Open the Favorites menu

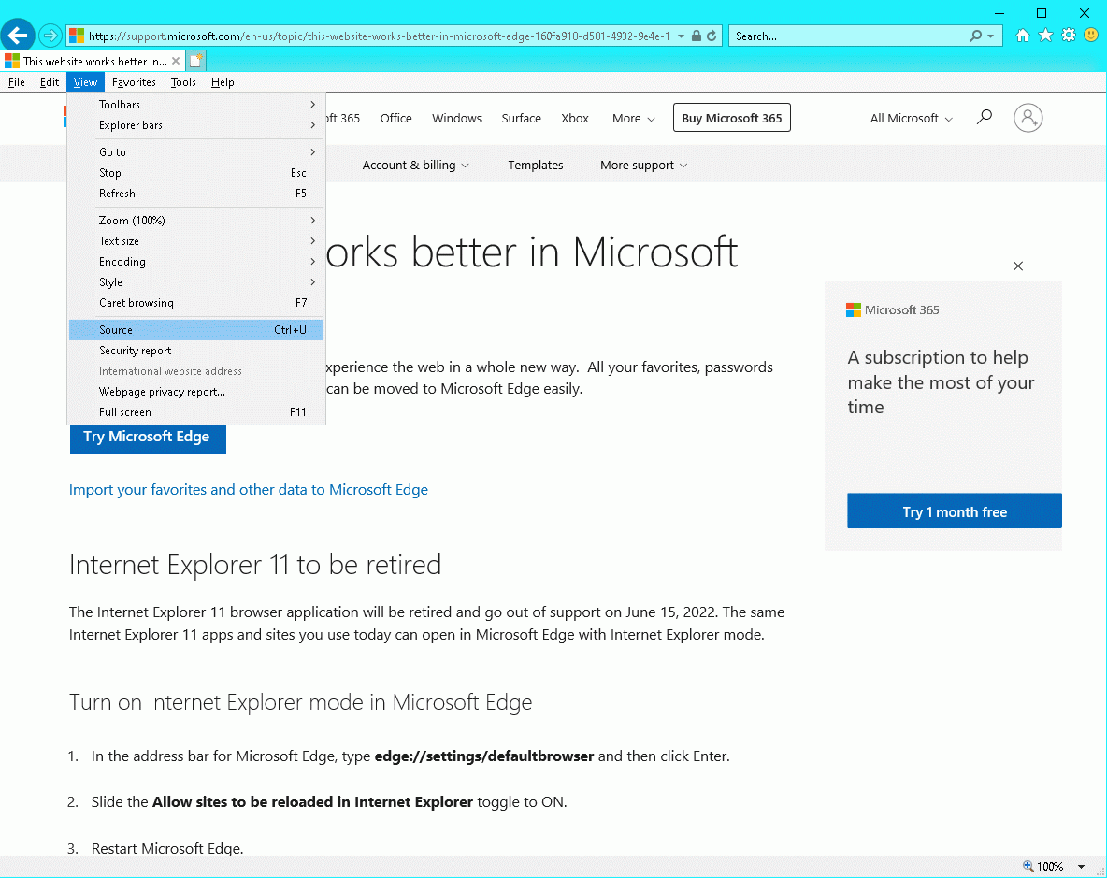coord(134,82)
